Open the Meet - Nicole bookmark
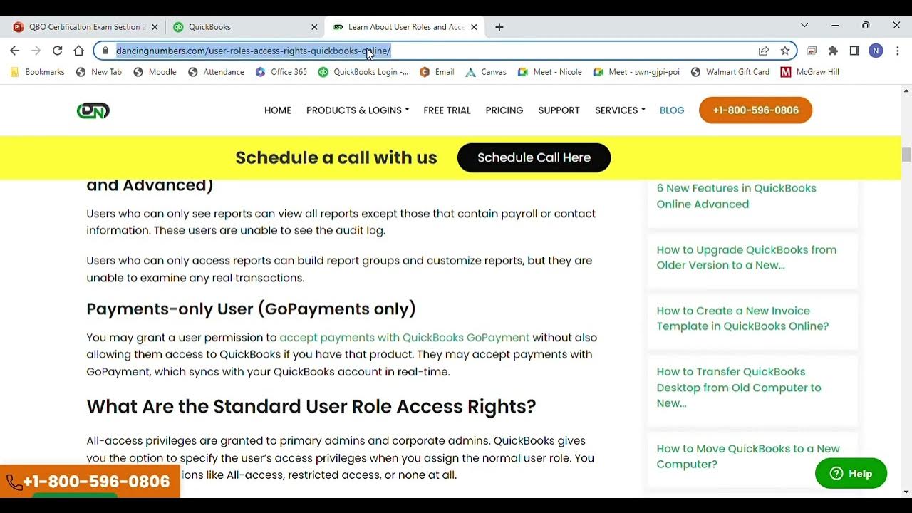912x513 pixels. [x=549, y=72]
